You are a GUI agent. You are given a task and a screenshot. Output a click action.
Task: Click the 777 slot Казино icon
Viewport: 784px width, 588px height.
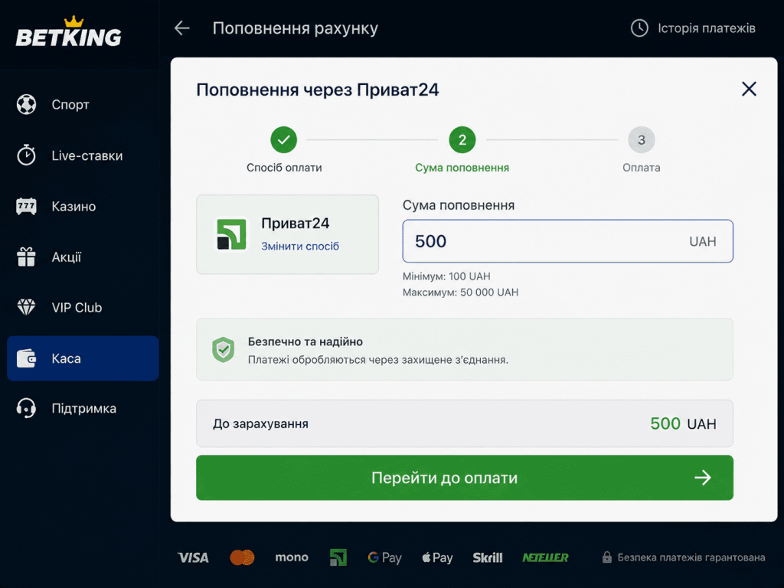(26, 206)
